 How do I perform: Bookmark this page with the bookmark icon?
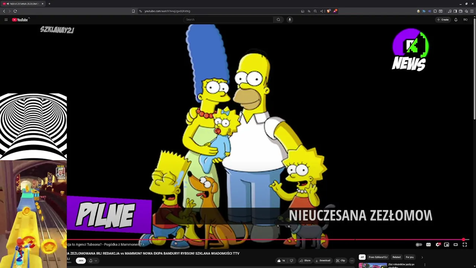pyautogui.click(x=133, y=11)
